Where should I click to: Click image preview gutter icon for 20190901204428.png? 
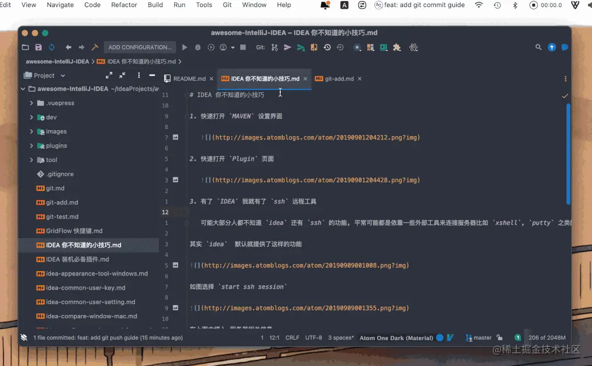(175, 180)
